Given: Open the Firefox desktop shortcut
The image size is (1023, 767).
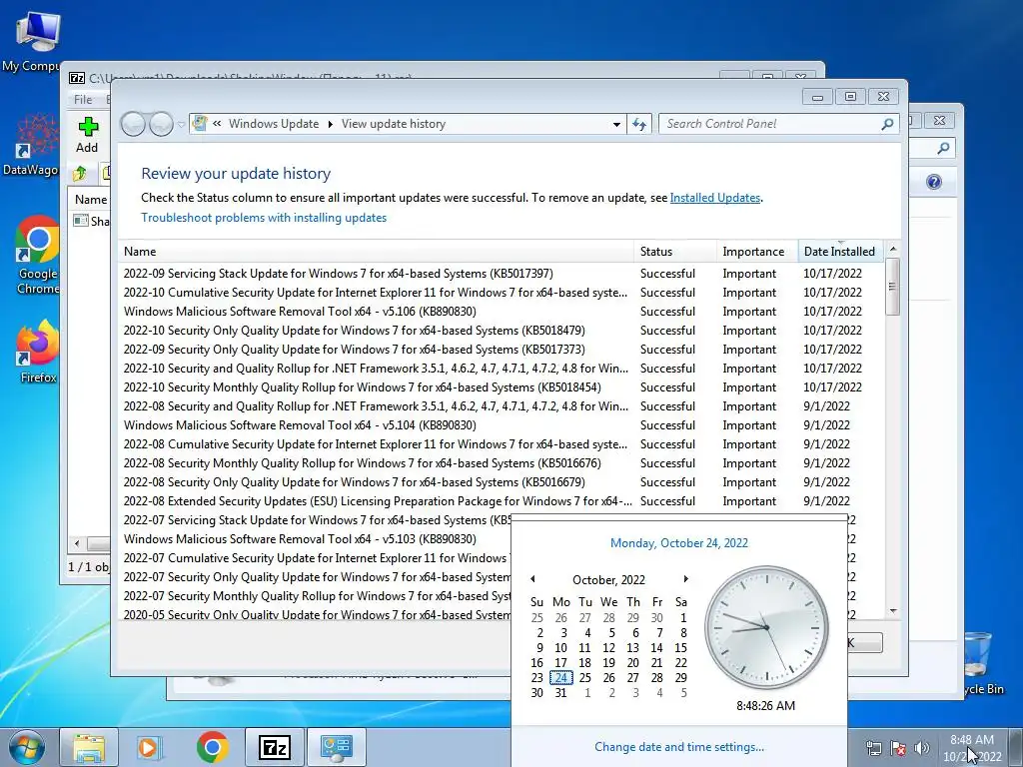Looking at the screenshot, I should pos(38,353).
